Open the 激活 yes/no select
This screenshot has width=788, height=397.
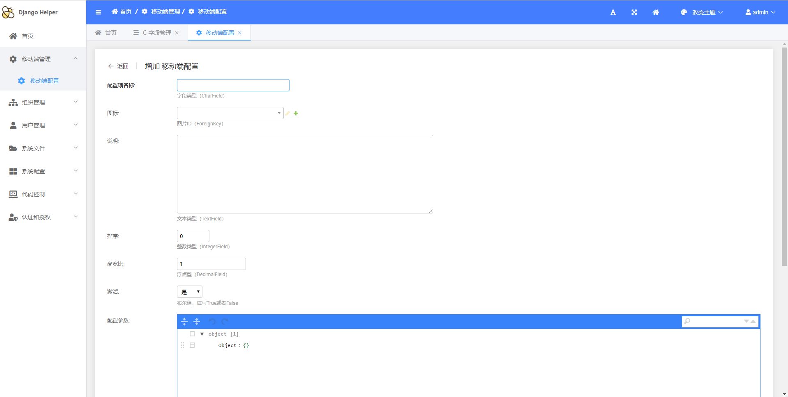coord(190,292)
